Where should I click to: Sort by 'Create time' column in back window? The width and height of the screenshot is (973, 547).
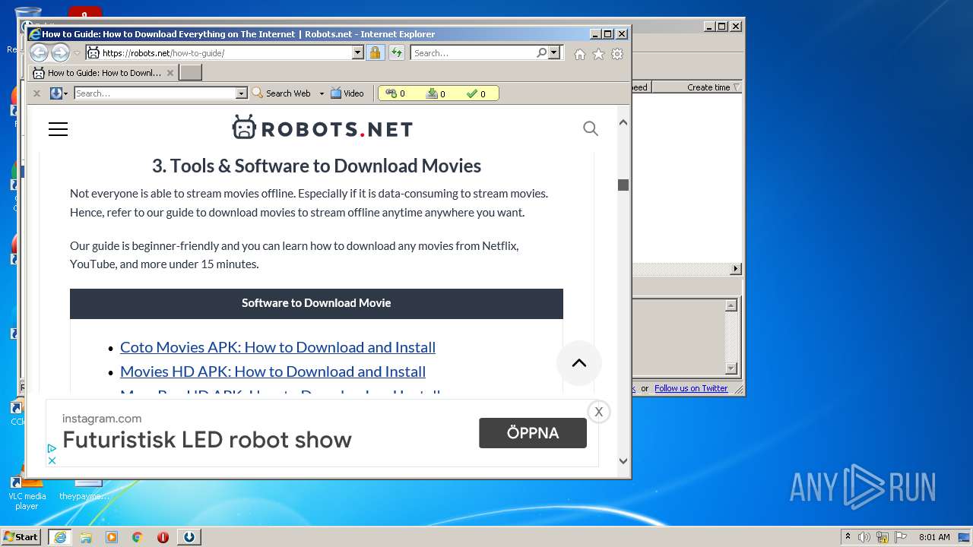tap(708, 87)
